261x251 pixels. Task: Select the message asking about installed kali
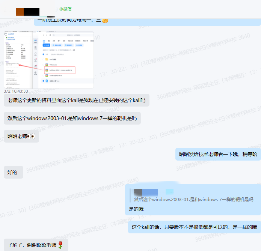click(77, 100)
